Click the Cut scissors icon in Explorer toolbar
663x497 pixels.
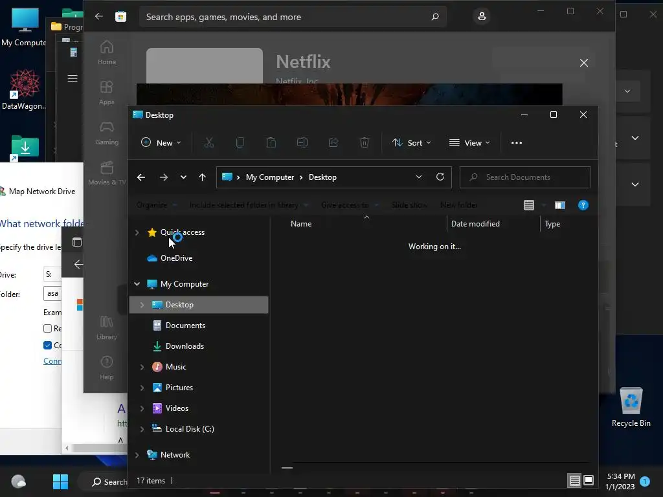click(x=209, y=143)
